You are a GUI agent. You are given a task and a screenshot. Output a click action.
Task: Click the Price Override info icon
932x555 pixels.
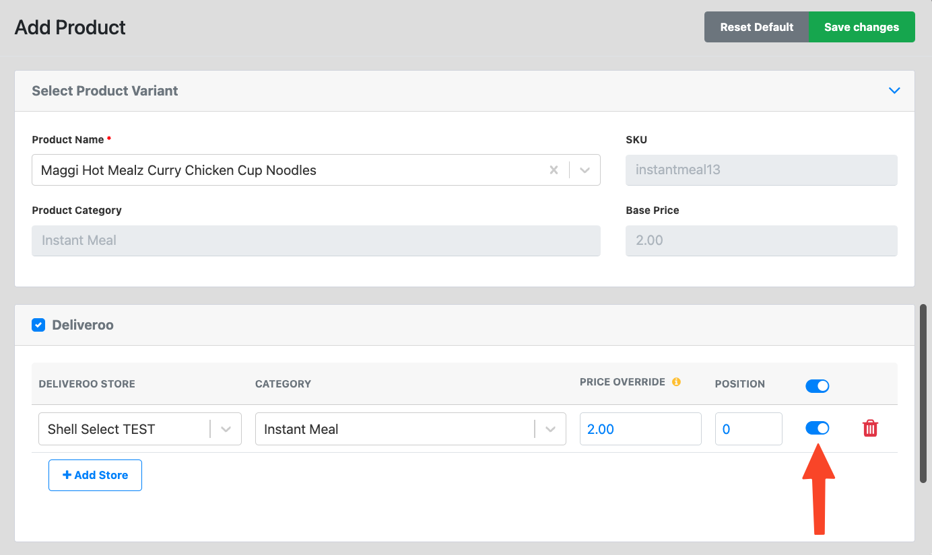[x=676, y=381]
